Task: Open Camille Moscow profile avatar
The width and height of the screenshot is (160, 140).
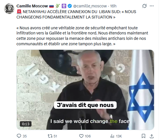Action: point(9,9)
